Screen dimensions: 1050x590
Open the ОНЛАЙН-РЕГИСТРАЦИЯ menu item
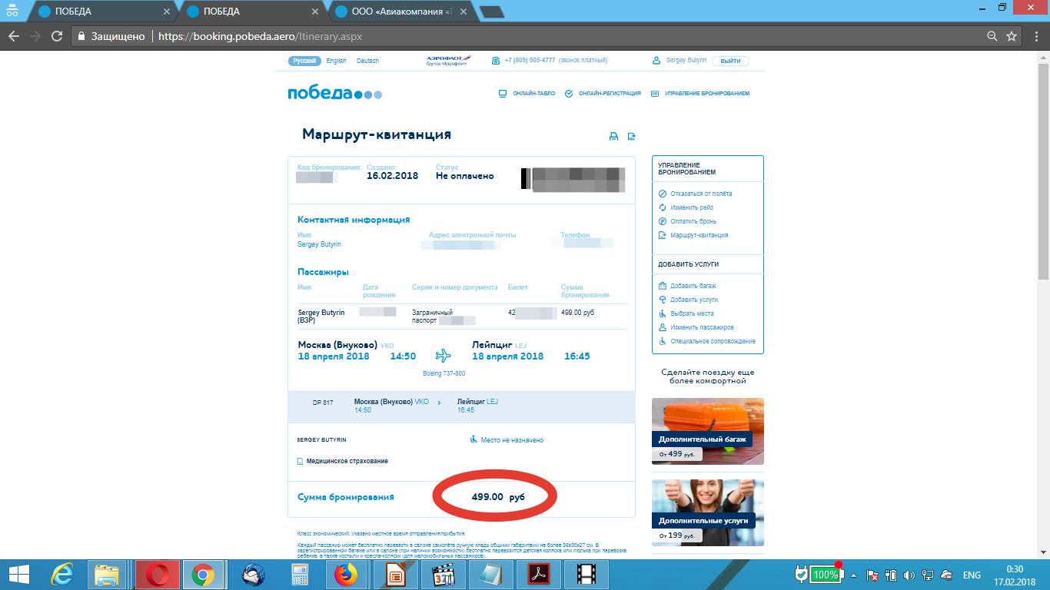610,94
